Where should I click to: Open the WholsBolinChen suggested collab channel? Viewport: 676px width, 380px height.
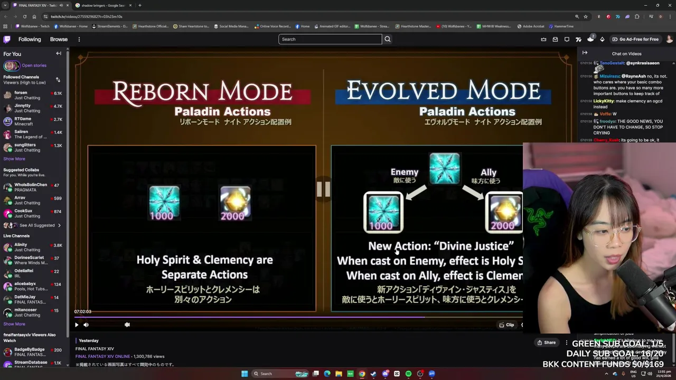[33, 187]
